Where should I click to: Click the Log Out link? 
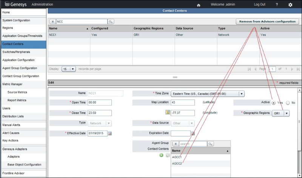click(259, 5)
